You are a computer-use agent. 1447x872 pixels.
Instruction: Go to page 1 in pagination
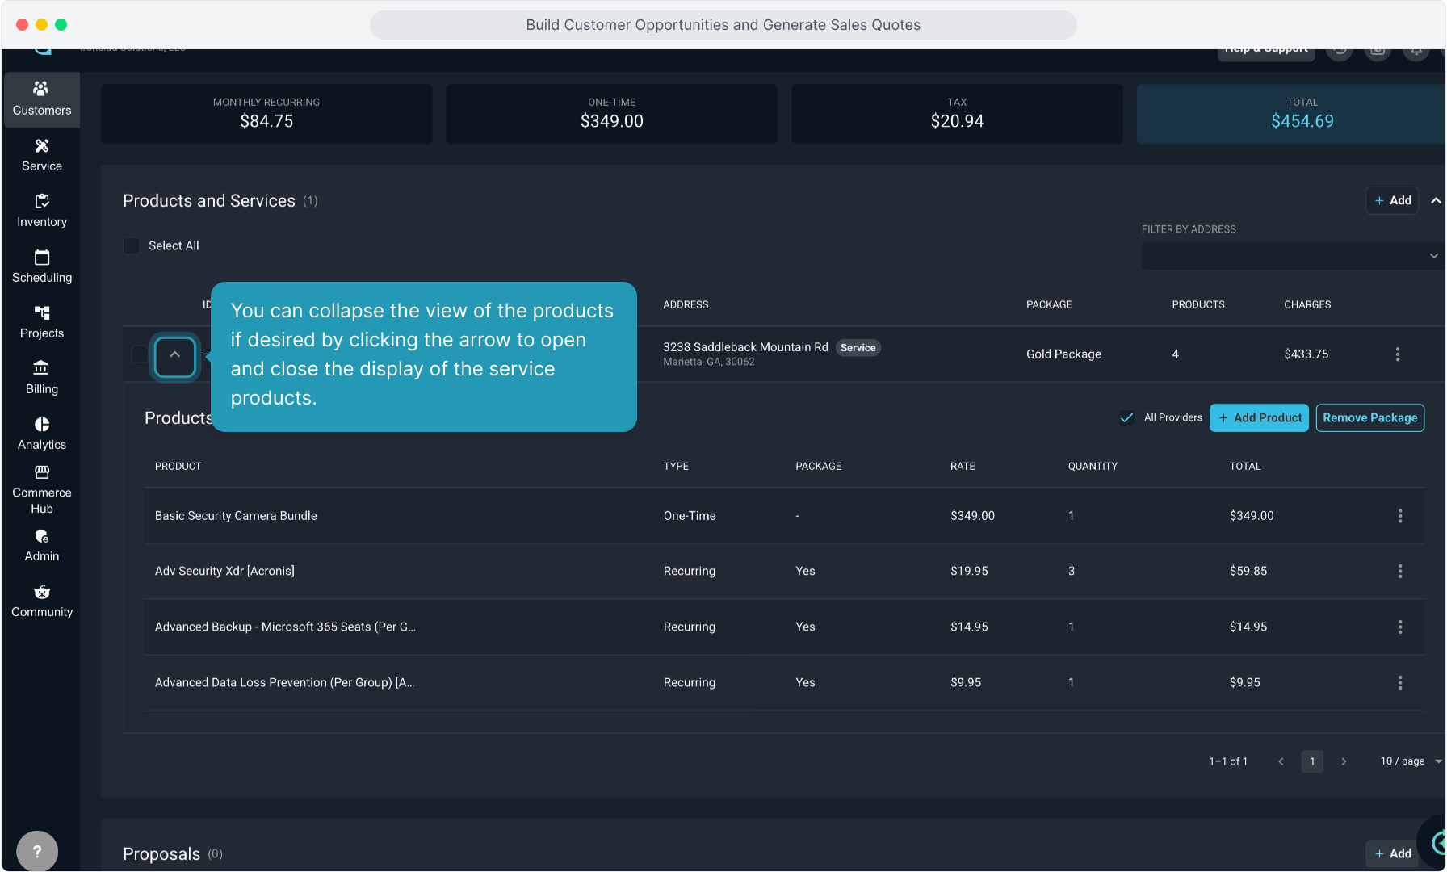(1312, 761)
